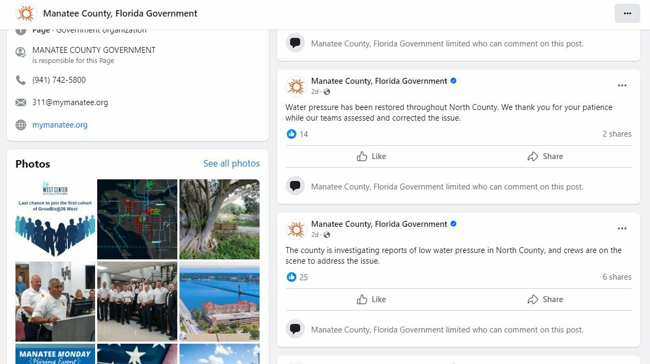Open options menu on water pressure restored post
Screen dimensions: 650x364
tap(622, 85)
